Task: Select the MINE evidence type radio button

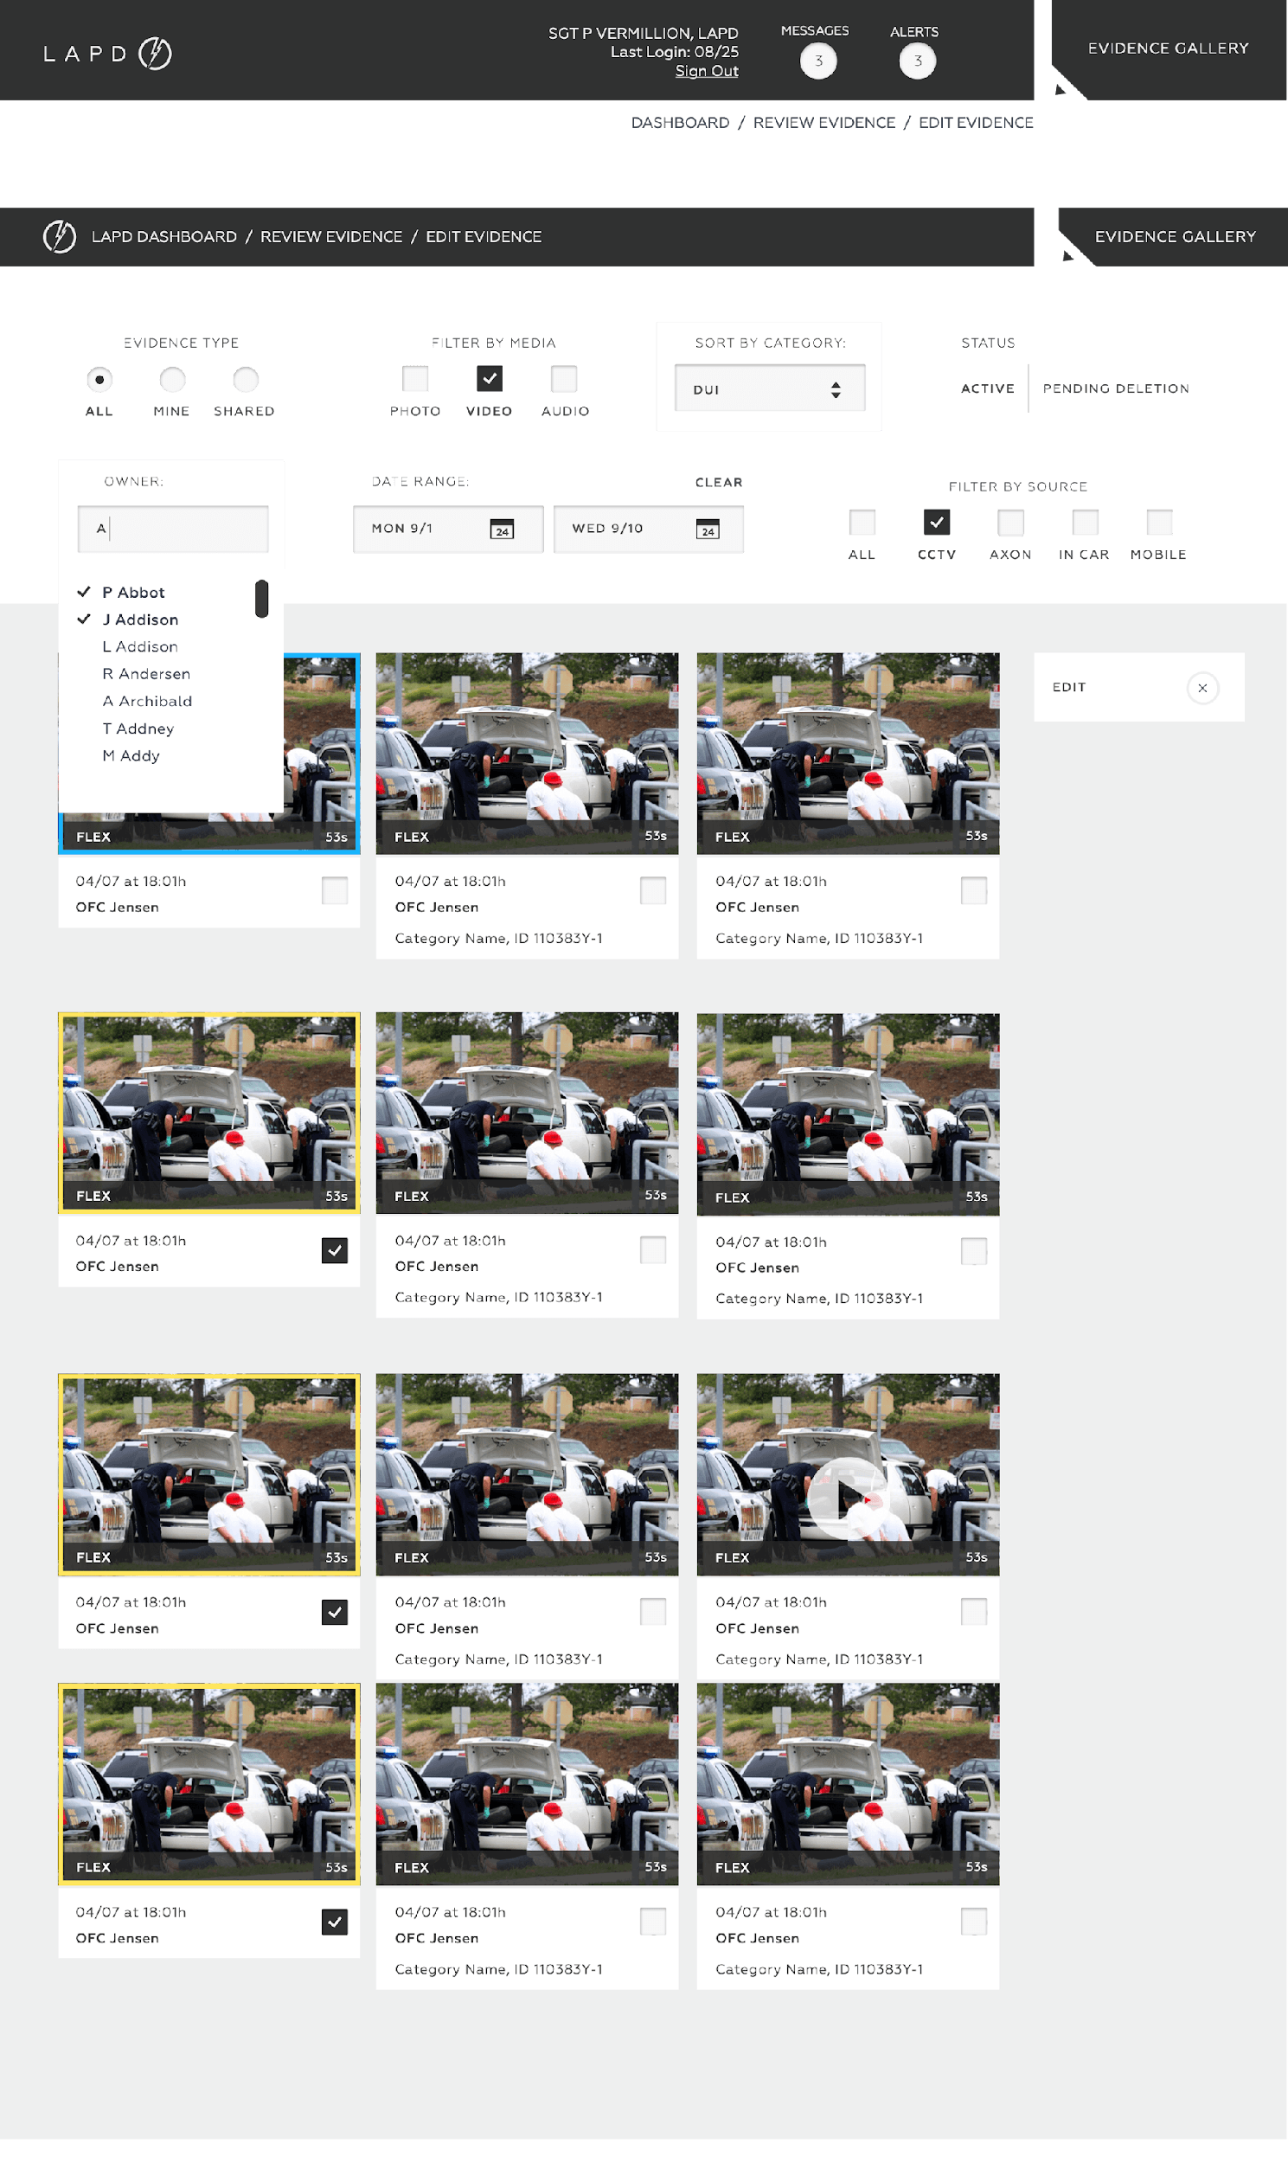Action: pos(172,379)
